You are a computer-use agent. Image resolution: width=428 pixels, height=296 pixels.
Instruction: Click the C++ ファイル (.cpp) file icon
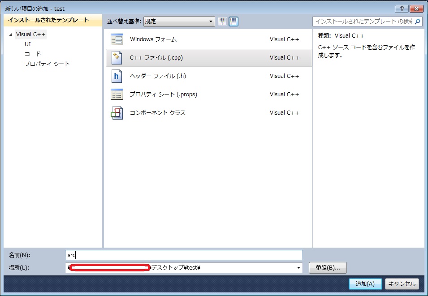[x=117, y=58]
